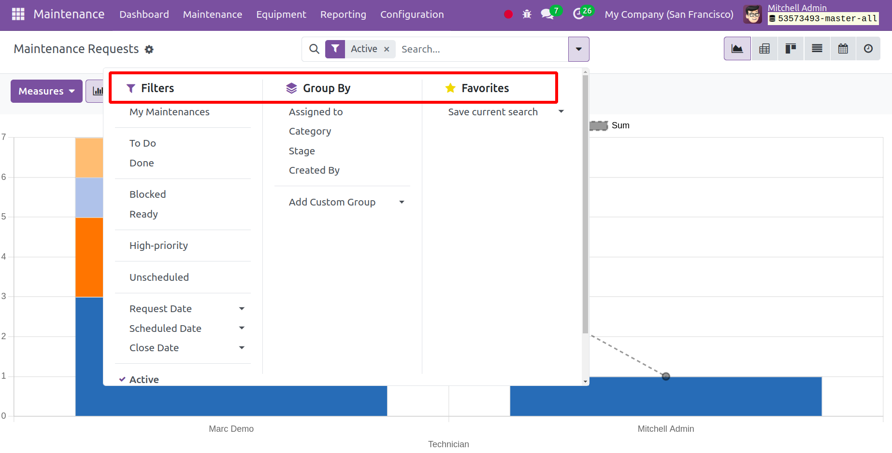
Task: Open the Equipment menu
Action: point(281,14)
